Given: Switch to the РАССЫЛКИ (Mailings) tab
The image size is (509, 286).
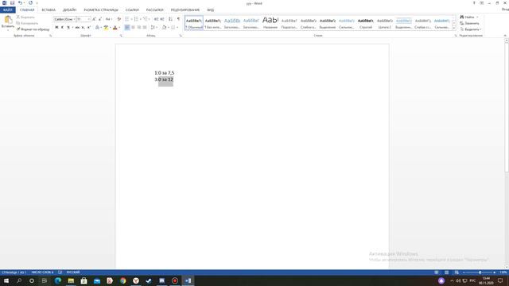Looking at the screenshot, I should (x=154, y=10).
